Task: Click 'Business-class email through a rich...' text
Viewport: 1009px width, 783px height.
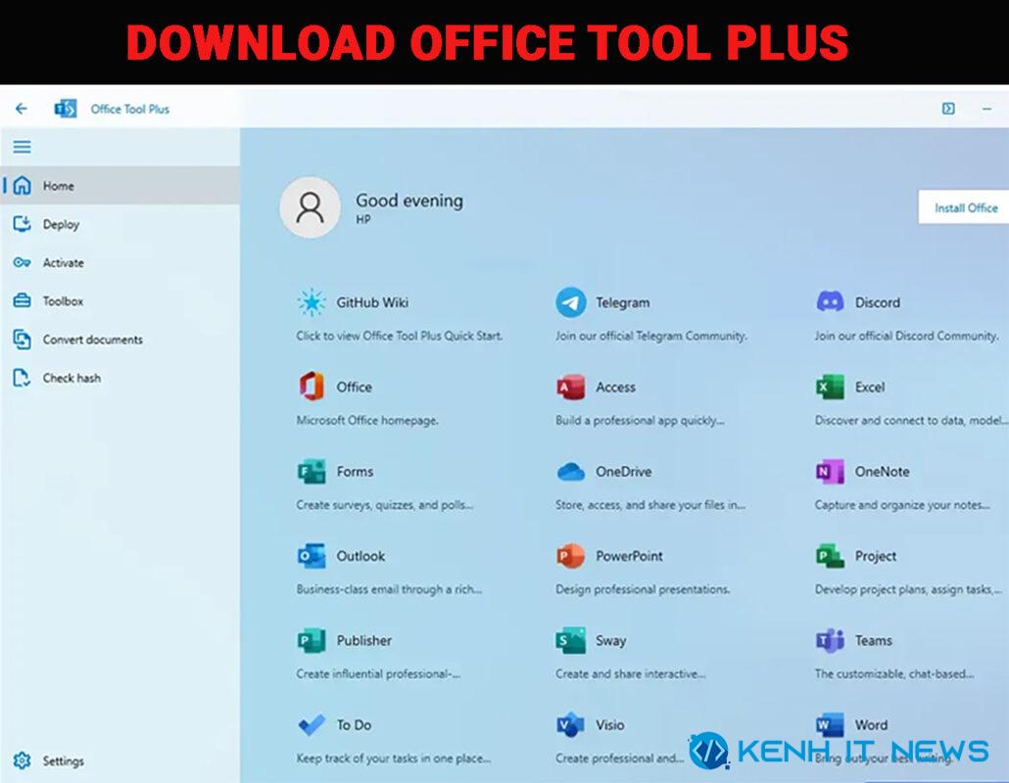Action: (x=389, y=589)
